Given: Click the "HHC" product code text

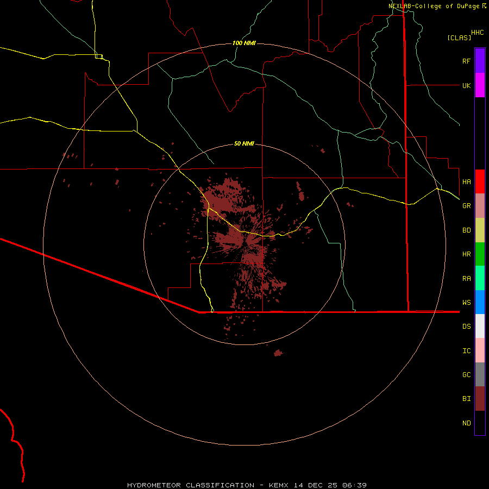Looking at the screenshot, I should 478,33.
